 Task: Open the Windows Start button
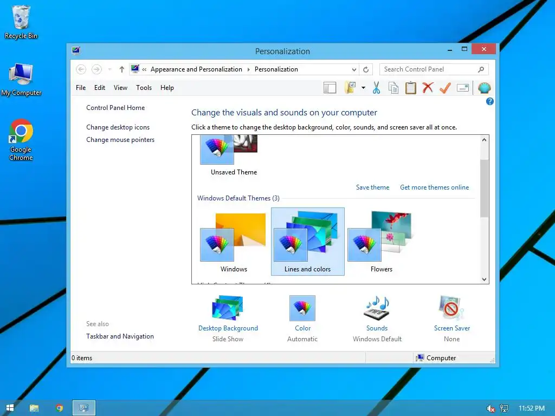10,408
